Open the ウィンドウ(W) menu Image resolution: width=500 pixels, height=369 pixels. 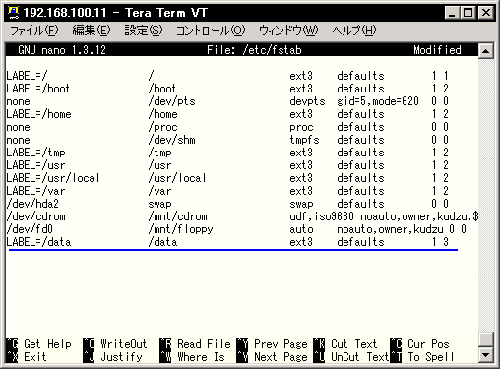(x=288, y=31)
